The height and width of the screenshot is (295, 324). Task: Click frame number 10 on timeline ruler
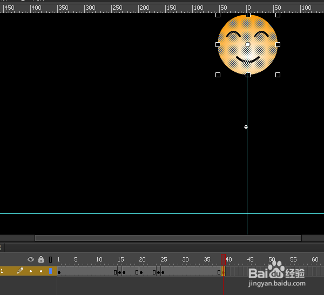99,259
